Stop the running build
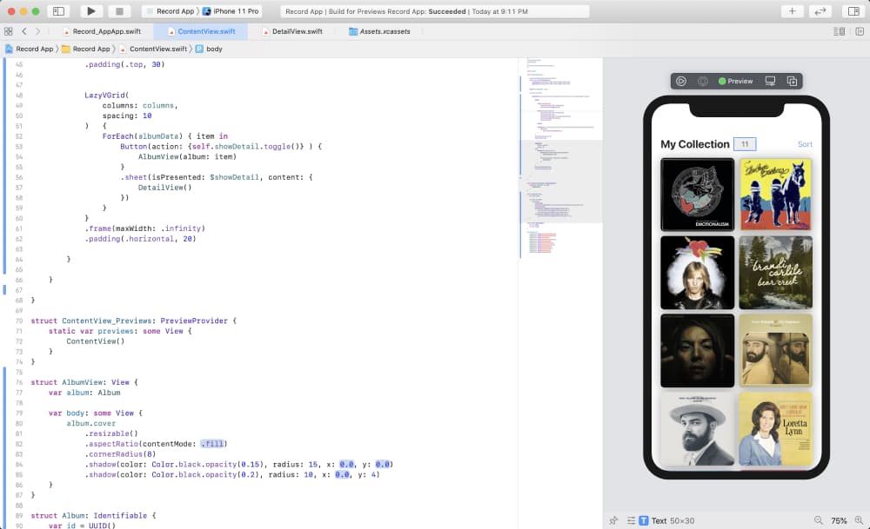Image resolution: width=870 pixels, height=529 pixels. click(x=118, y=11)
